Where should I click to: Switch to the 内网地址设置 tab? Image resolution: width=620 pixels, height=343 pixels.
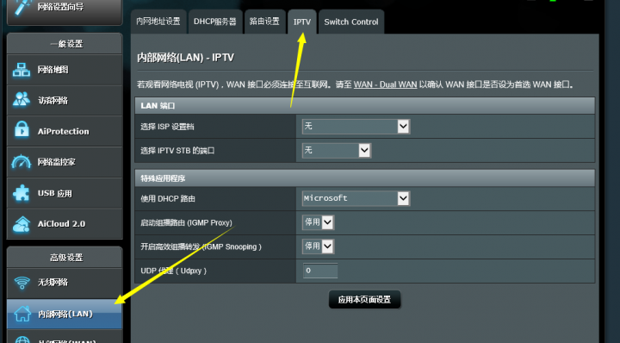[x=158, y=22]
